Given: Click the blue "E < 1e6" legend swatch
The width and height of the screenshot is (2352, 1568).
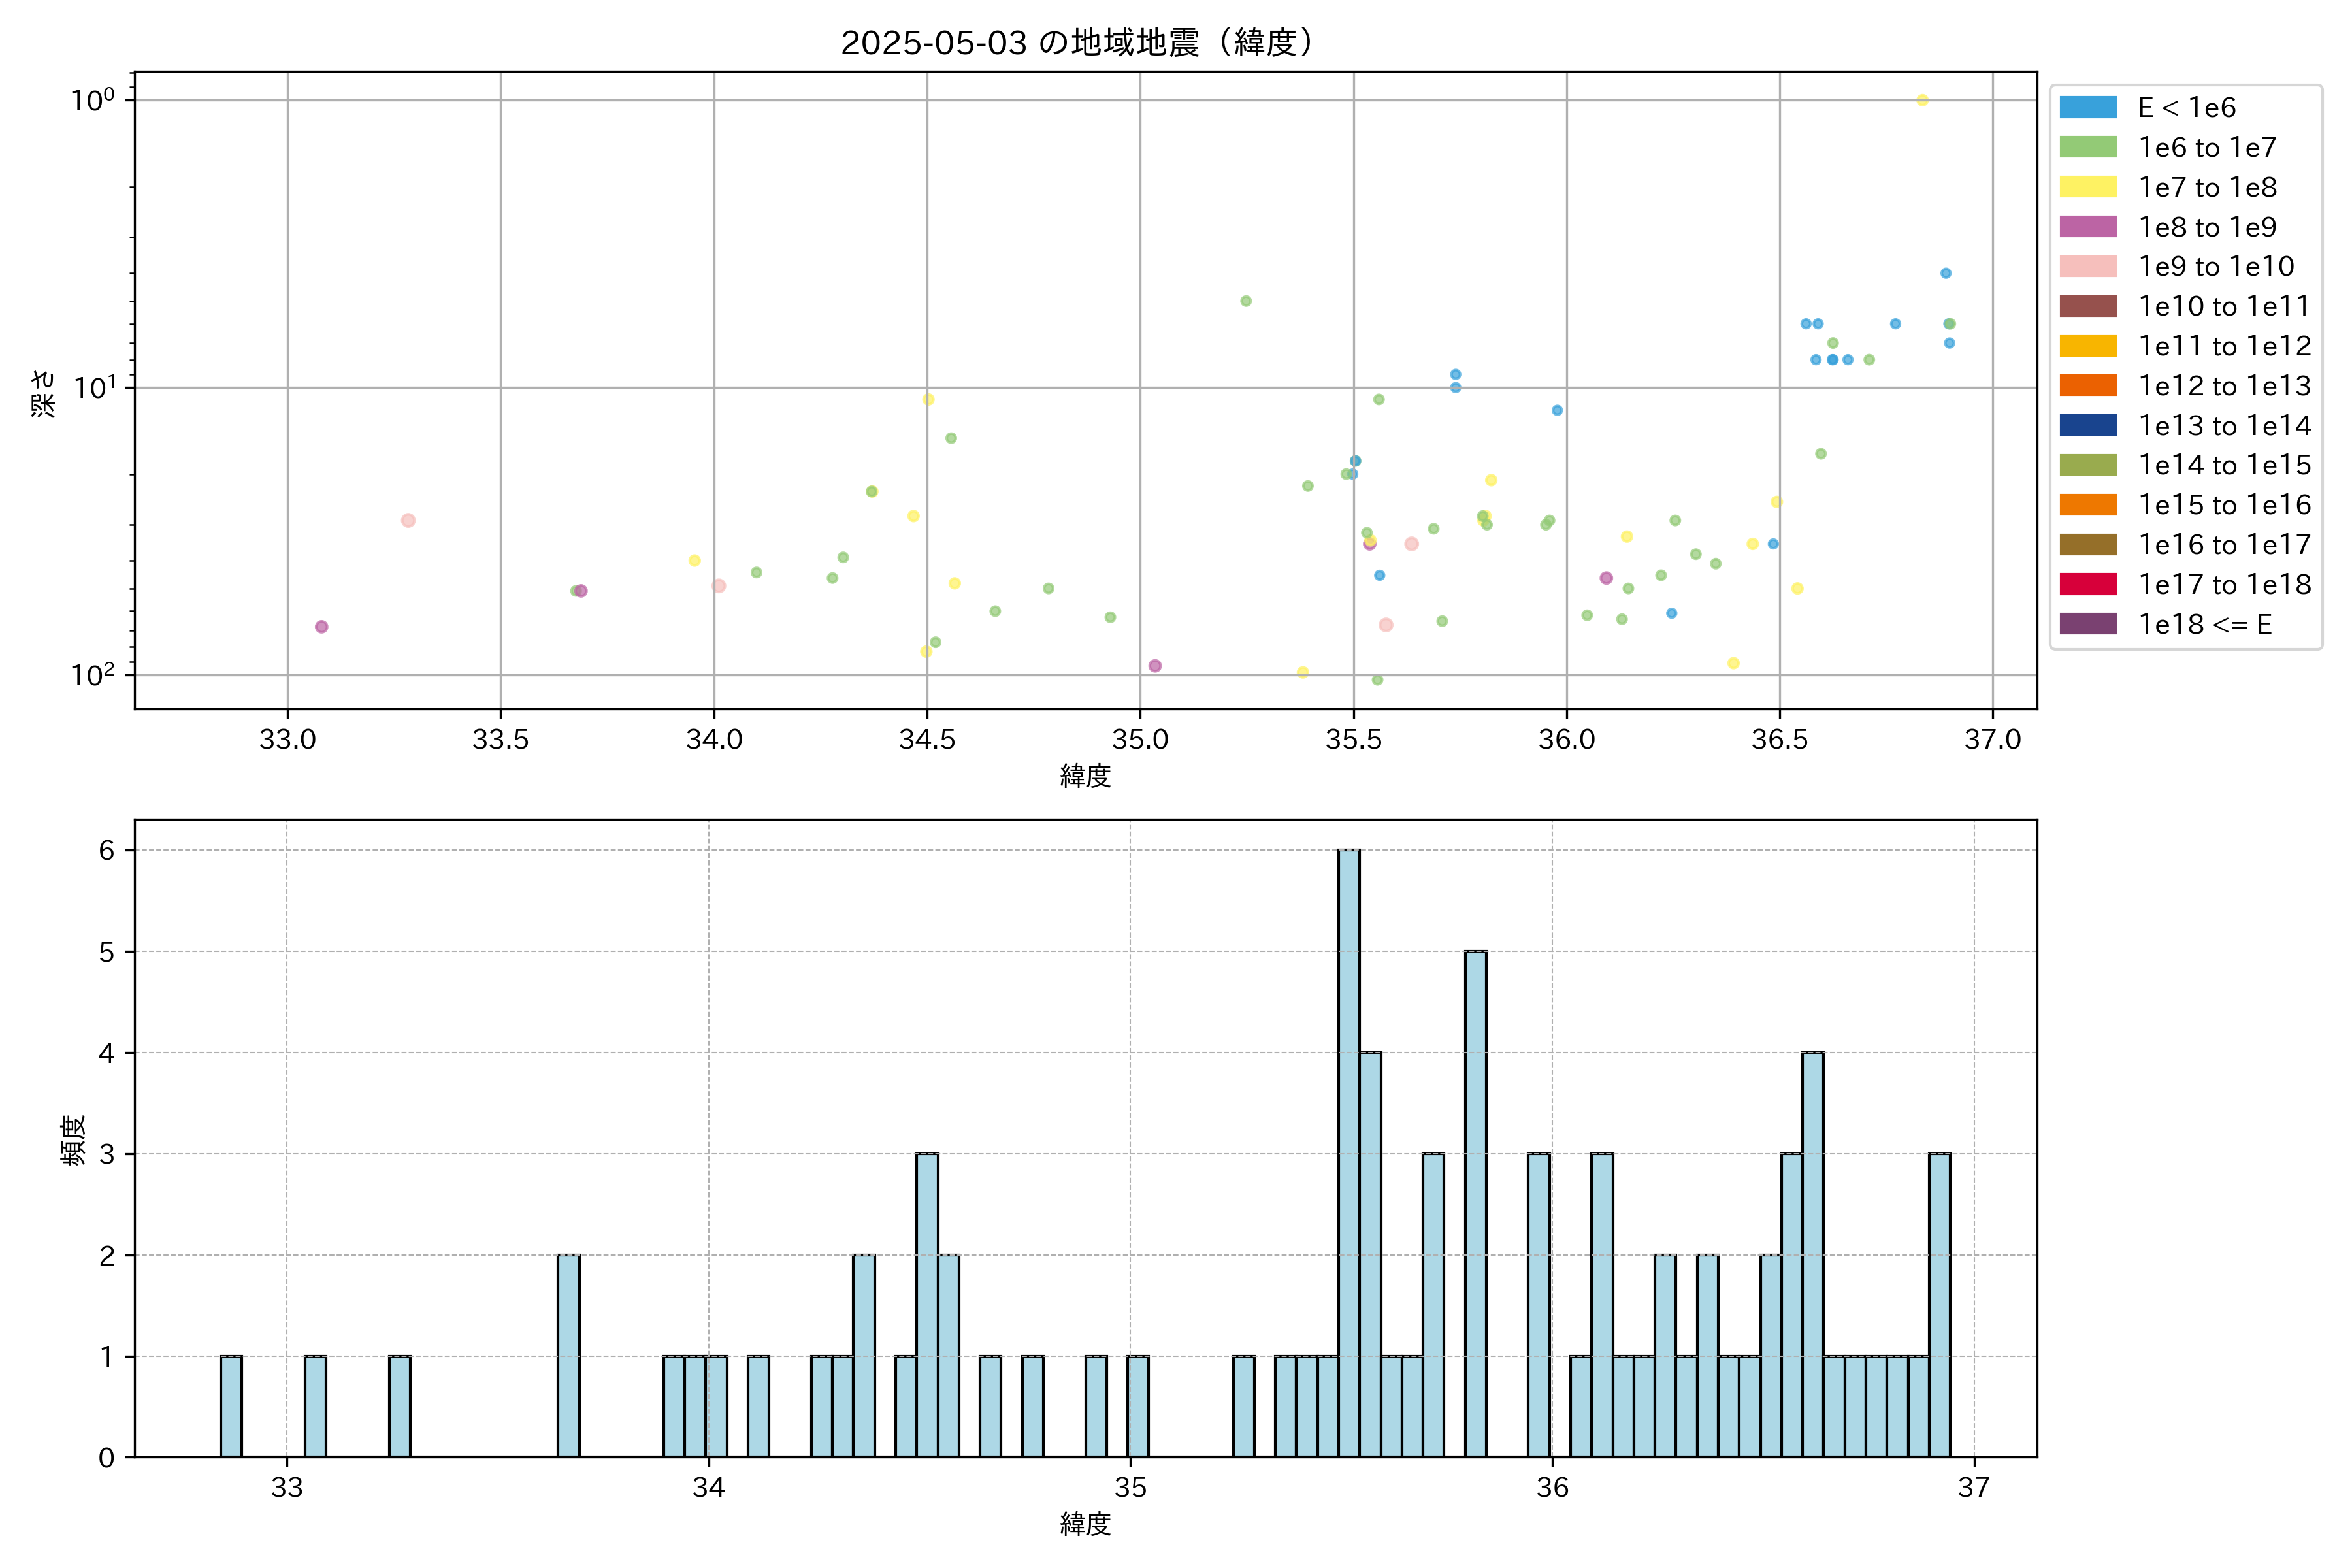Looking at the screenshot, I should click(2087, 108).
